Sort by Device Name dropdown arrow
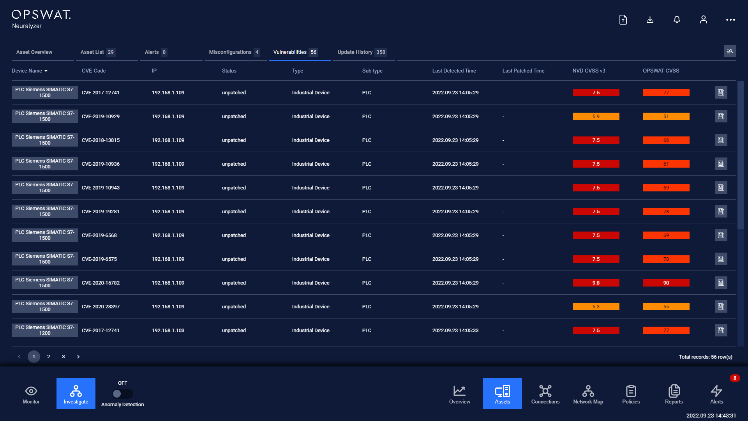Viewport: 748px width, 421px height. 46,71
